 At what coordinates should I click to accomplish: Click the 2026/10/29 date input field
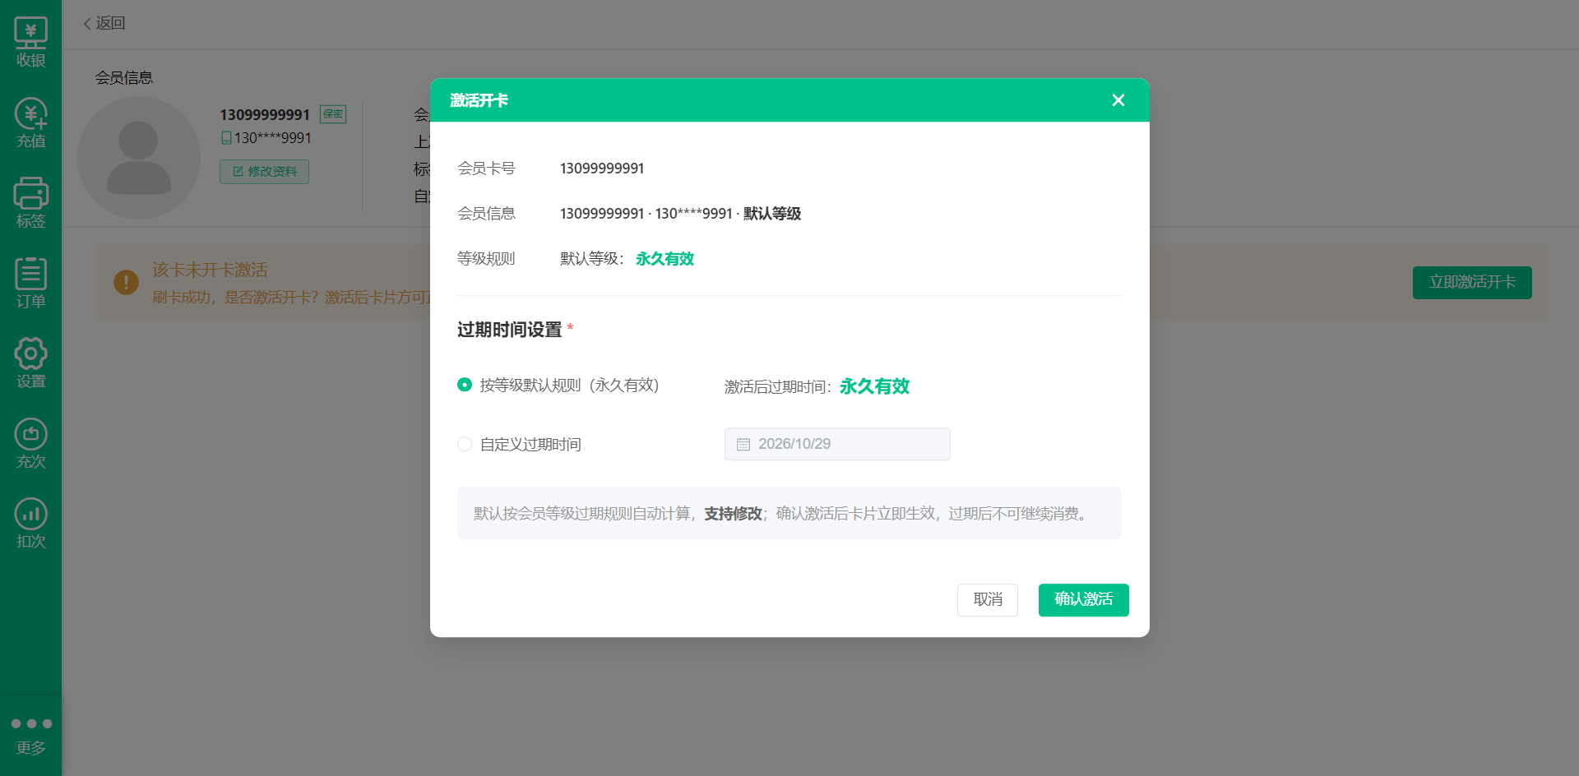(837, 444)
